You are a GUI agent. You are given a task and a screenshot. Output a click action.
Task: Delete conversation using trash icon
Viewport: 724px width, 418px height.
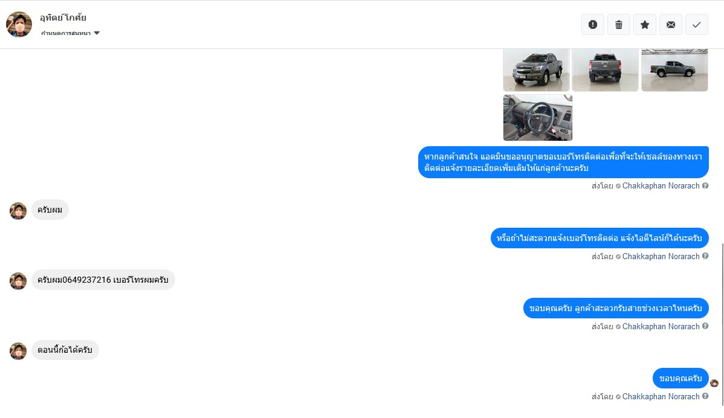point(619,24)
